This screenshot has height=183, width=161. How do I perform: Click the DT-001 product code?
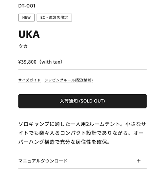(x=27, y=6)
